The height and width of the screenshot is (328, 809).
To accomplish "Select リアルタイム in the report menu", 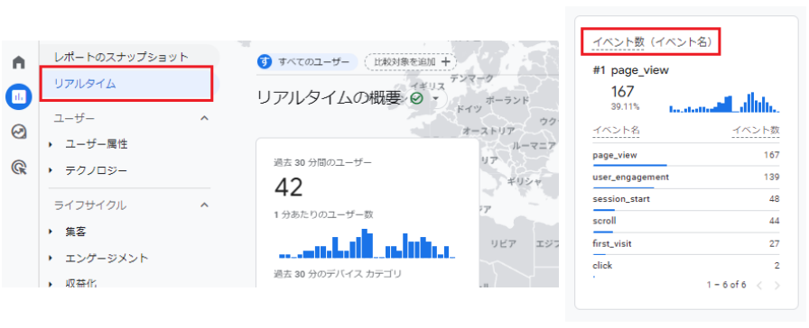I will (x=126, y=84).
